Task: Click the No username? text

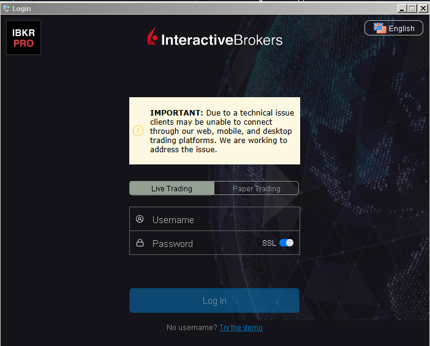Action: pyautogui.click(x=192, y=328)
